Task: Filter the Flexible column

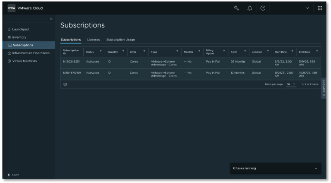Action: (x=199, y=51)
